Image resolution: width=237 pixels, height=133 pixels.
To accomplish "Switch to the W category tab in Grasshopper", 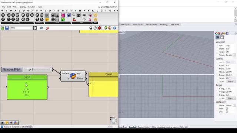I will click(x=63, y=11).
